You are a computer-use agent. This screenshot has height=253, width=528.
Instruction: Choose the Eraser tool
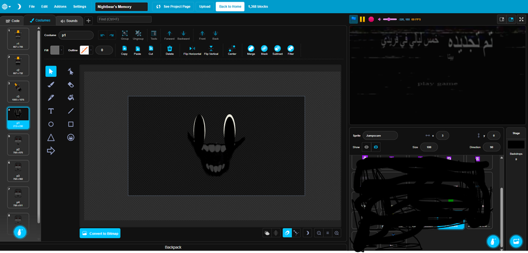[x=71, y=85]
